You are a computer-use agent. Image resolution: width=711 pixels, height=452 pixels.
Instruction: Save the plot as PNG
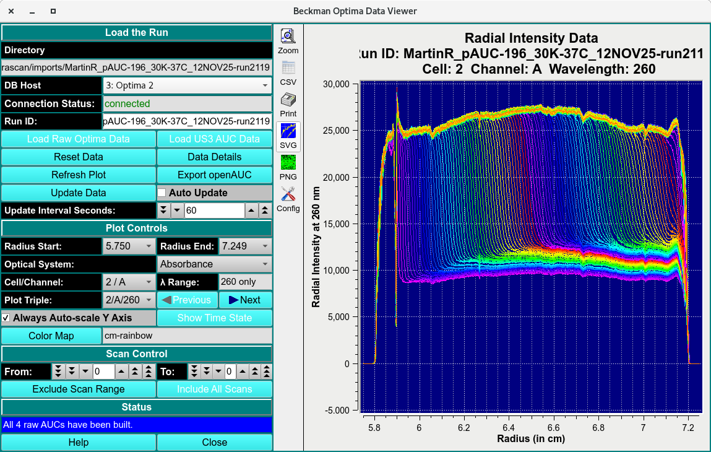[288, 163]
